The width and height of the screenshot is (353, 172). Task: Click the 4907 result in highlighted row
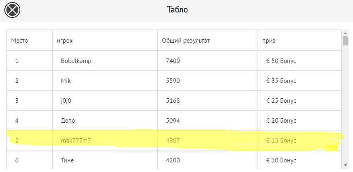(x=173, y=141)
